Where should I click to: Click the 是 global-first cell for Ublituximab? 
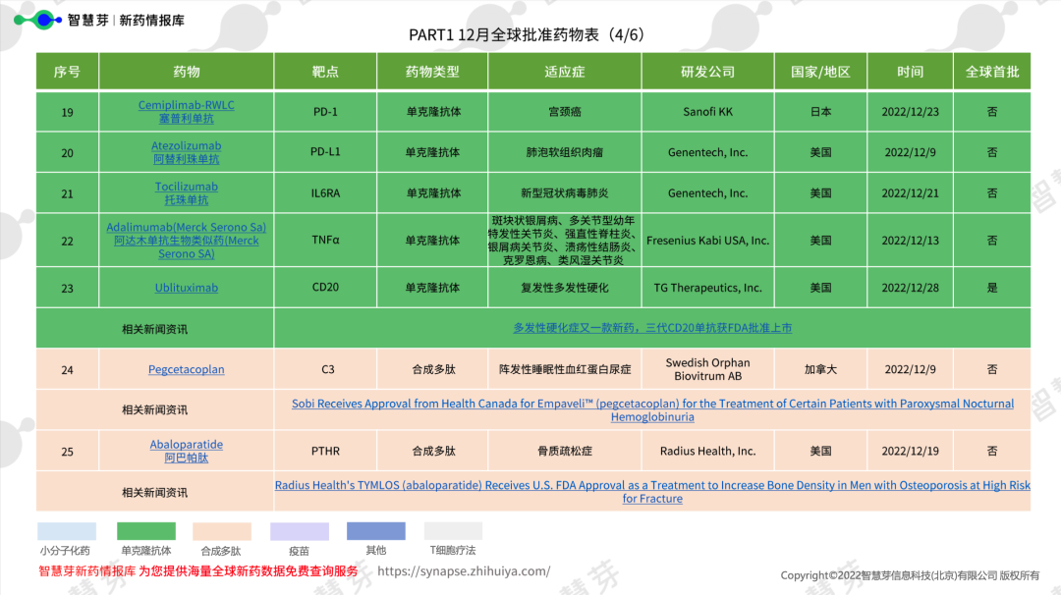point(992,288)
